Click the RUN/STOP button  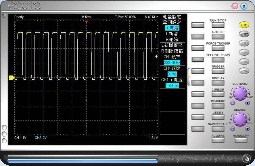[x=218, y=25]
